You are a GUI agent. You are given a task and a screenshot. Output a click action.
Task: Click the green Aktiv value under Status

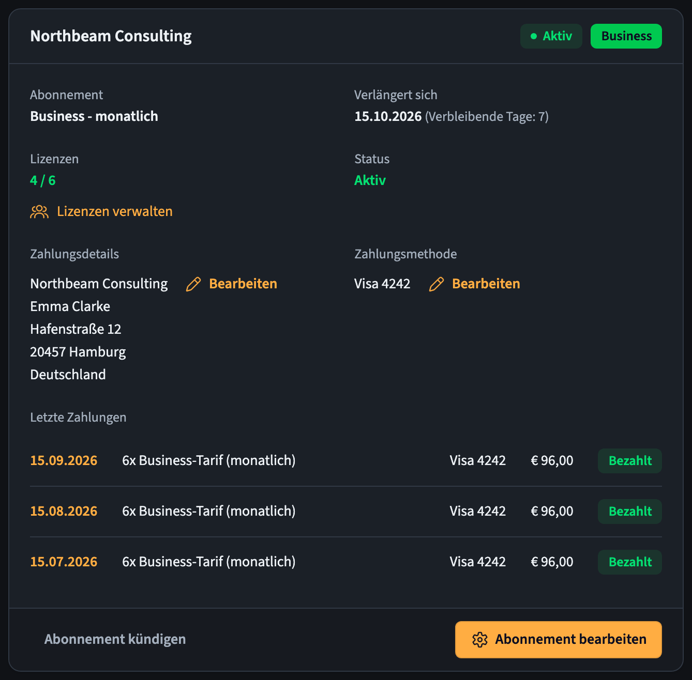point(370,180)
